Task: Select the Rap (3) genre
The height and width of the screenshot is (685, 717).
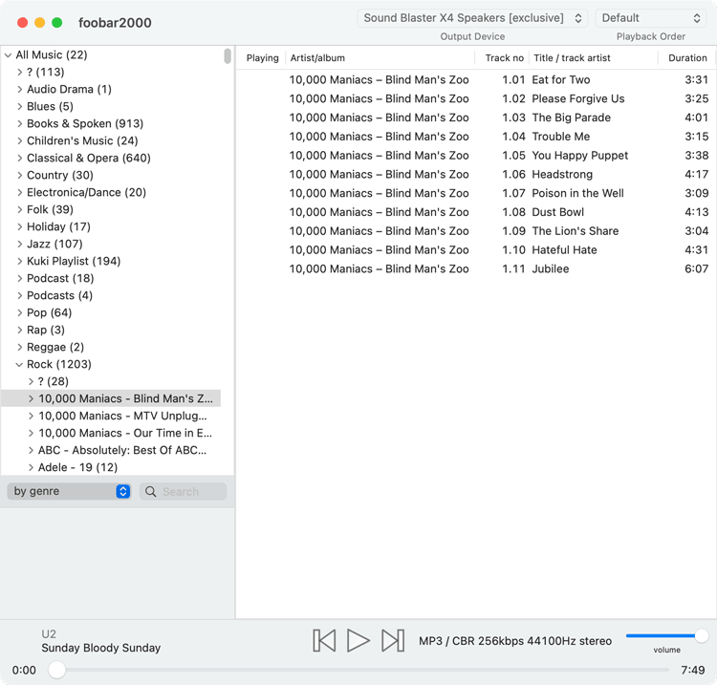Action: tap(46, 330)
